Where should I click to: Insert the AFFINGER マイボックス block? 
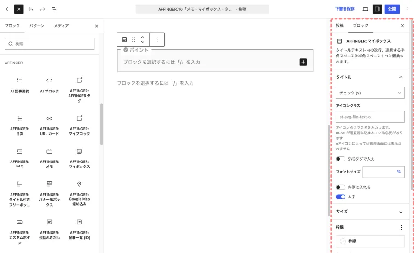tap(79, 158)
